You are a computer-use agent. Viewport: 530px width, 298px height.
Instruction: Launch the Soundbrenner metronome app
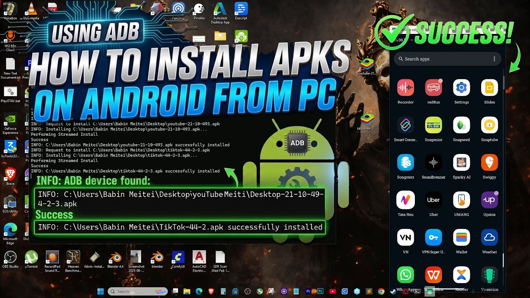(434, 163)
